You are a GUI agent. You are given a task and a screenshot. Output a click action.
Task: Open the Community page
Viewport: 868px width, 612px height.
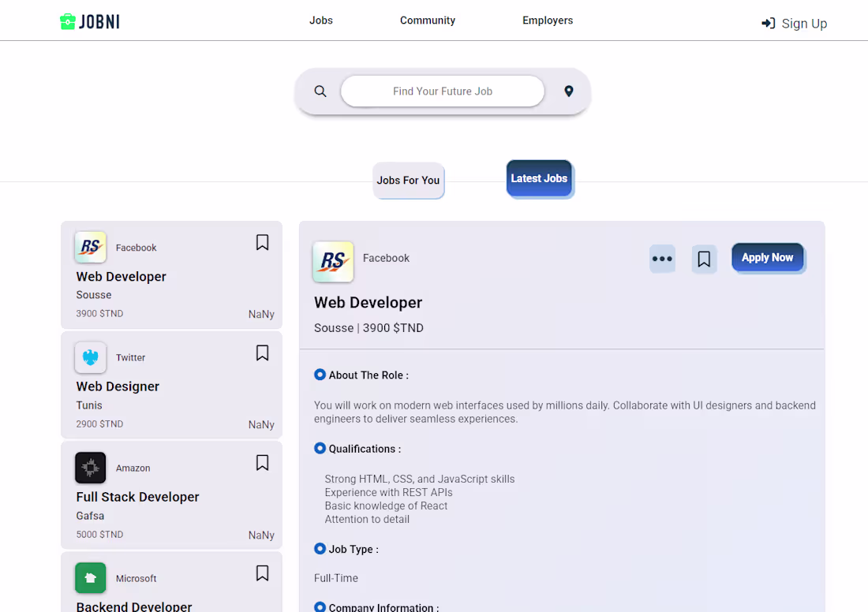point(427,20)
